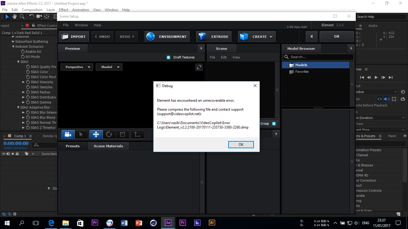Toggle audio in preview with speaker icon

387,99
